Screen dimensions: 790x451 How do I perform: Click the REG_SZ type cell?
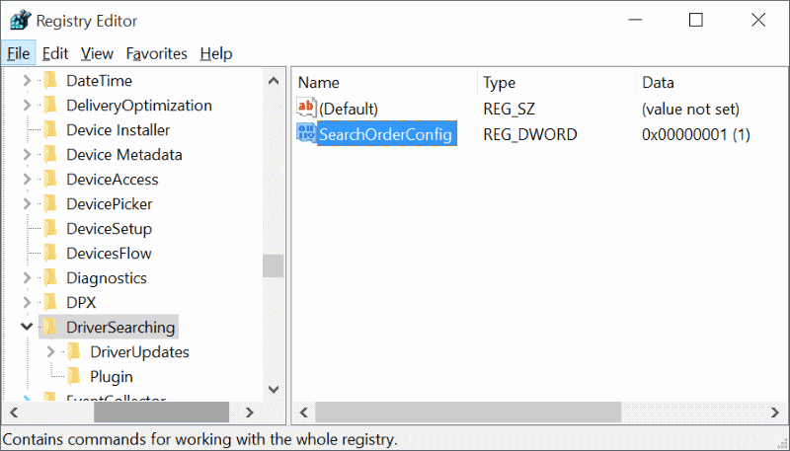(509, 109)
